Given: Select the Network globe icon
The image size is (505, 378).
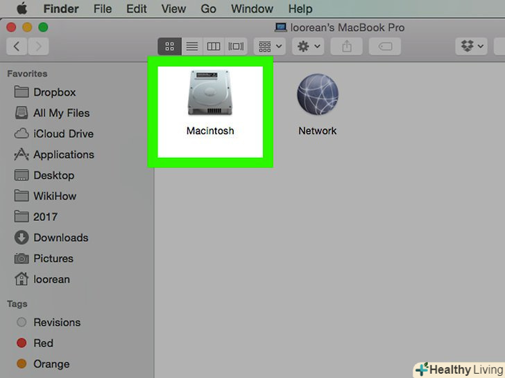Looking at the screenshot, I should [x=318, y=94].
